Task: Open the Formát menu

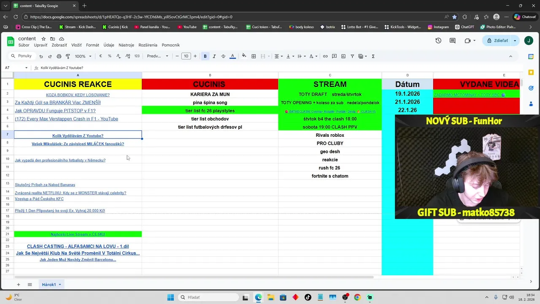Action: 92,45
